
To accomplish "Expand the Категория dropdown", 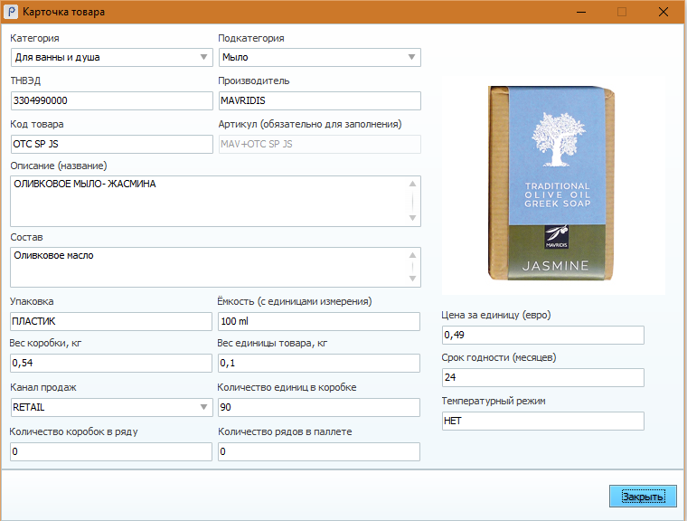I will pos(203,57).
